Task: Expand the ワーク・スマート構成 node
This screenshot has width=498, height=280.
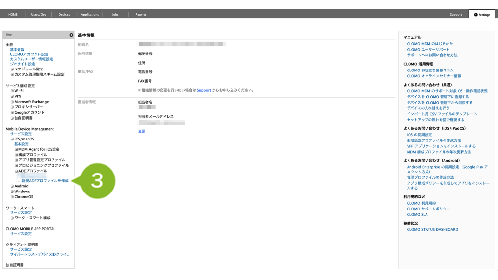Action: pos(12,218)
